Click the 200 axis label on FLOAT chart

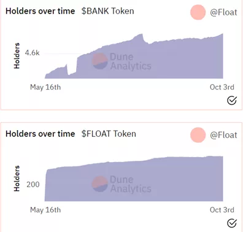pyautogui.click(x=33, y=185)
